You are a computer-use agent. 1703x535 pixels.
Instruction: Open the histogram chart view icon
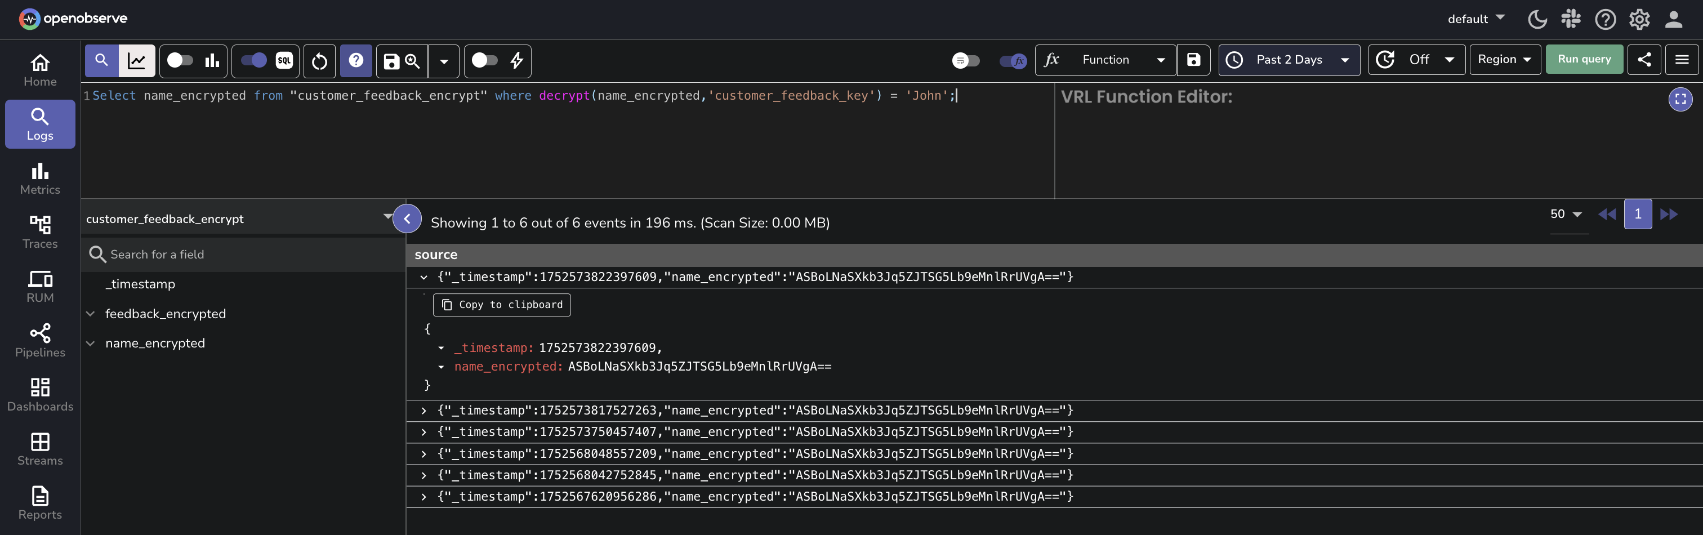(211, 60)
